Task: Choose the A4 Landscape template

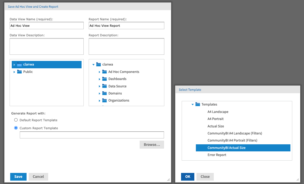Action: pos(218,112)
